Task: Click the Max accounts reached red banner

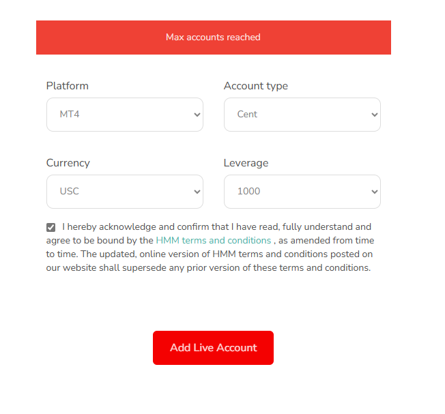Action: [x=213, y=38]
